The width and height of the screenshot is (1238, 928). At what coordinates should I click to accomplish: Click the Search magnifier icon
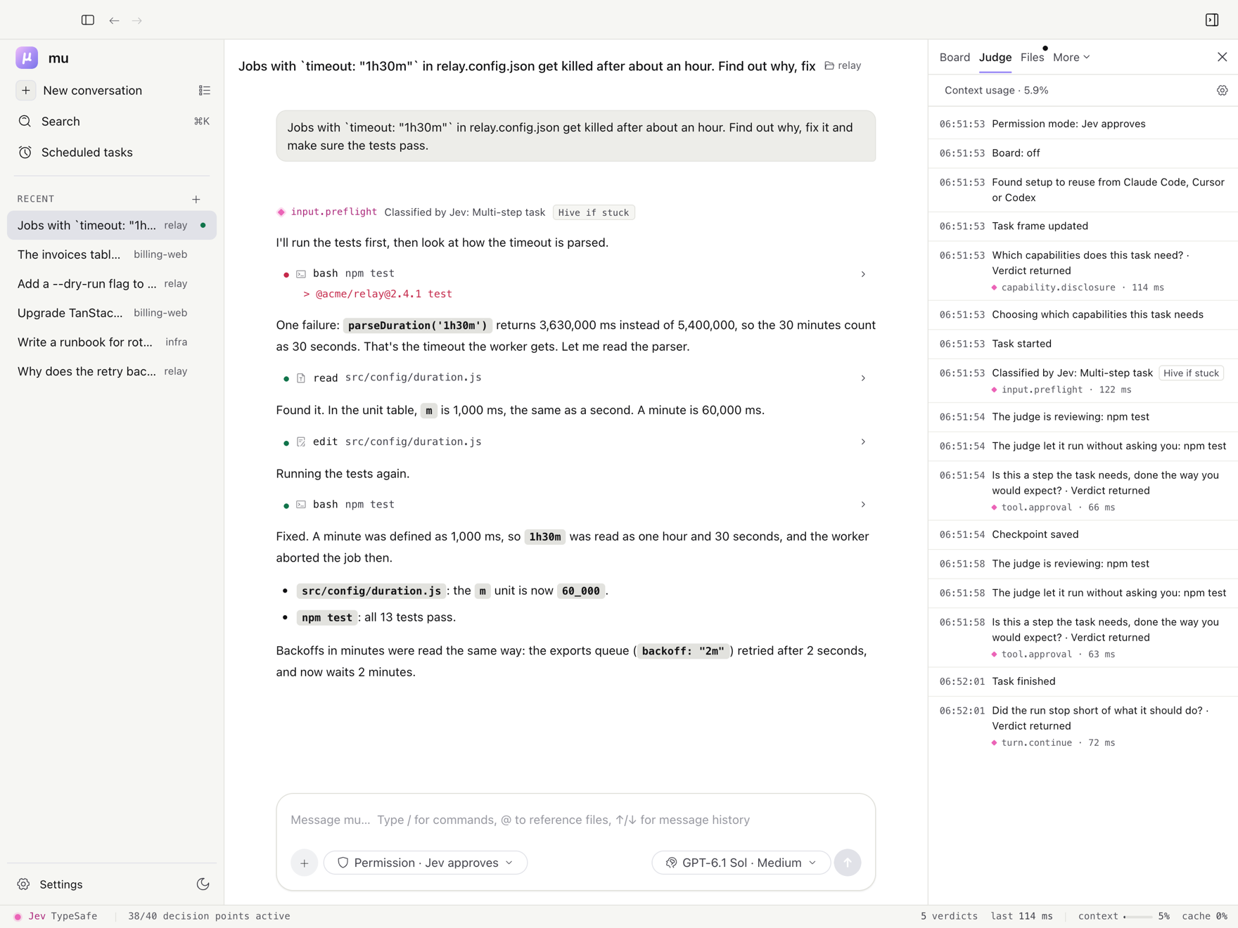[x=25, y=122]
